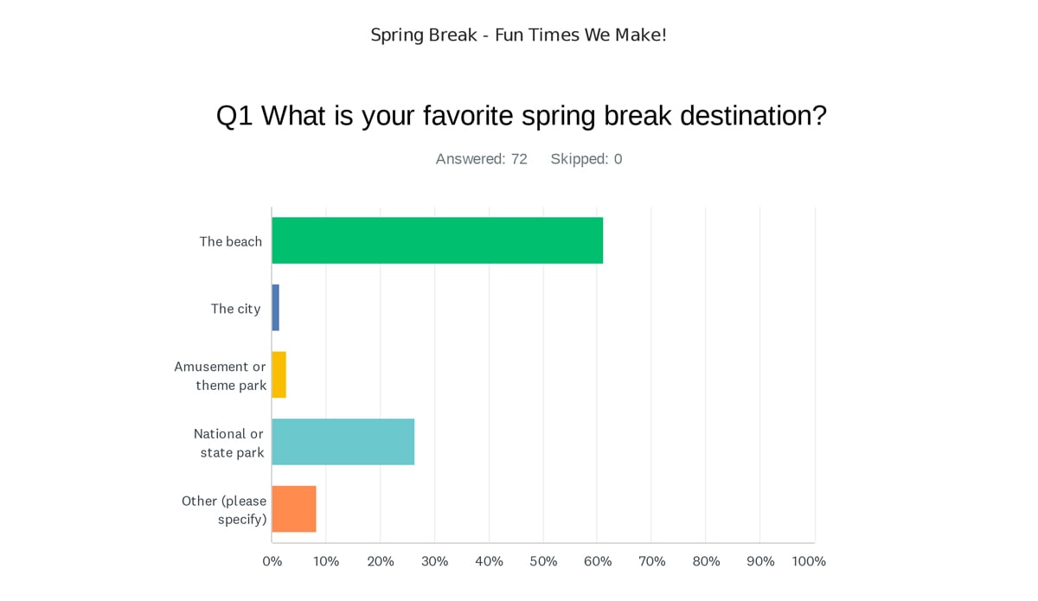Click the 30% axis tick label
The height and width of the screenshot is (601, 1038).
point(435,561)
